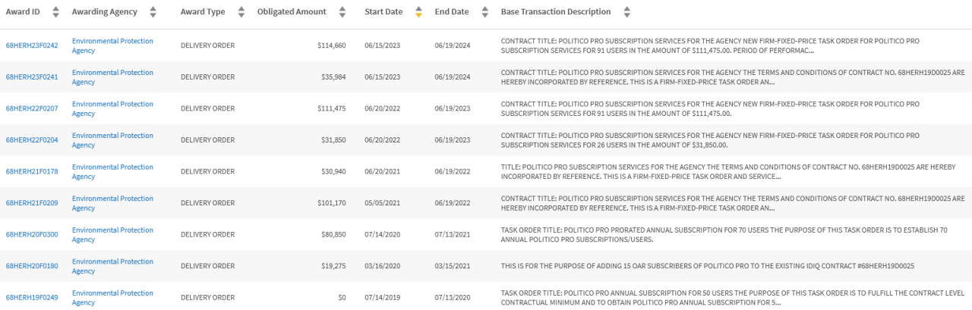Open Environmental Protection Agency link for 68HERH20F0300

point(112,234)
